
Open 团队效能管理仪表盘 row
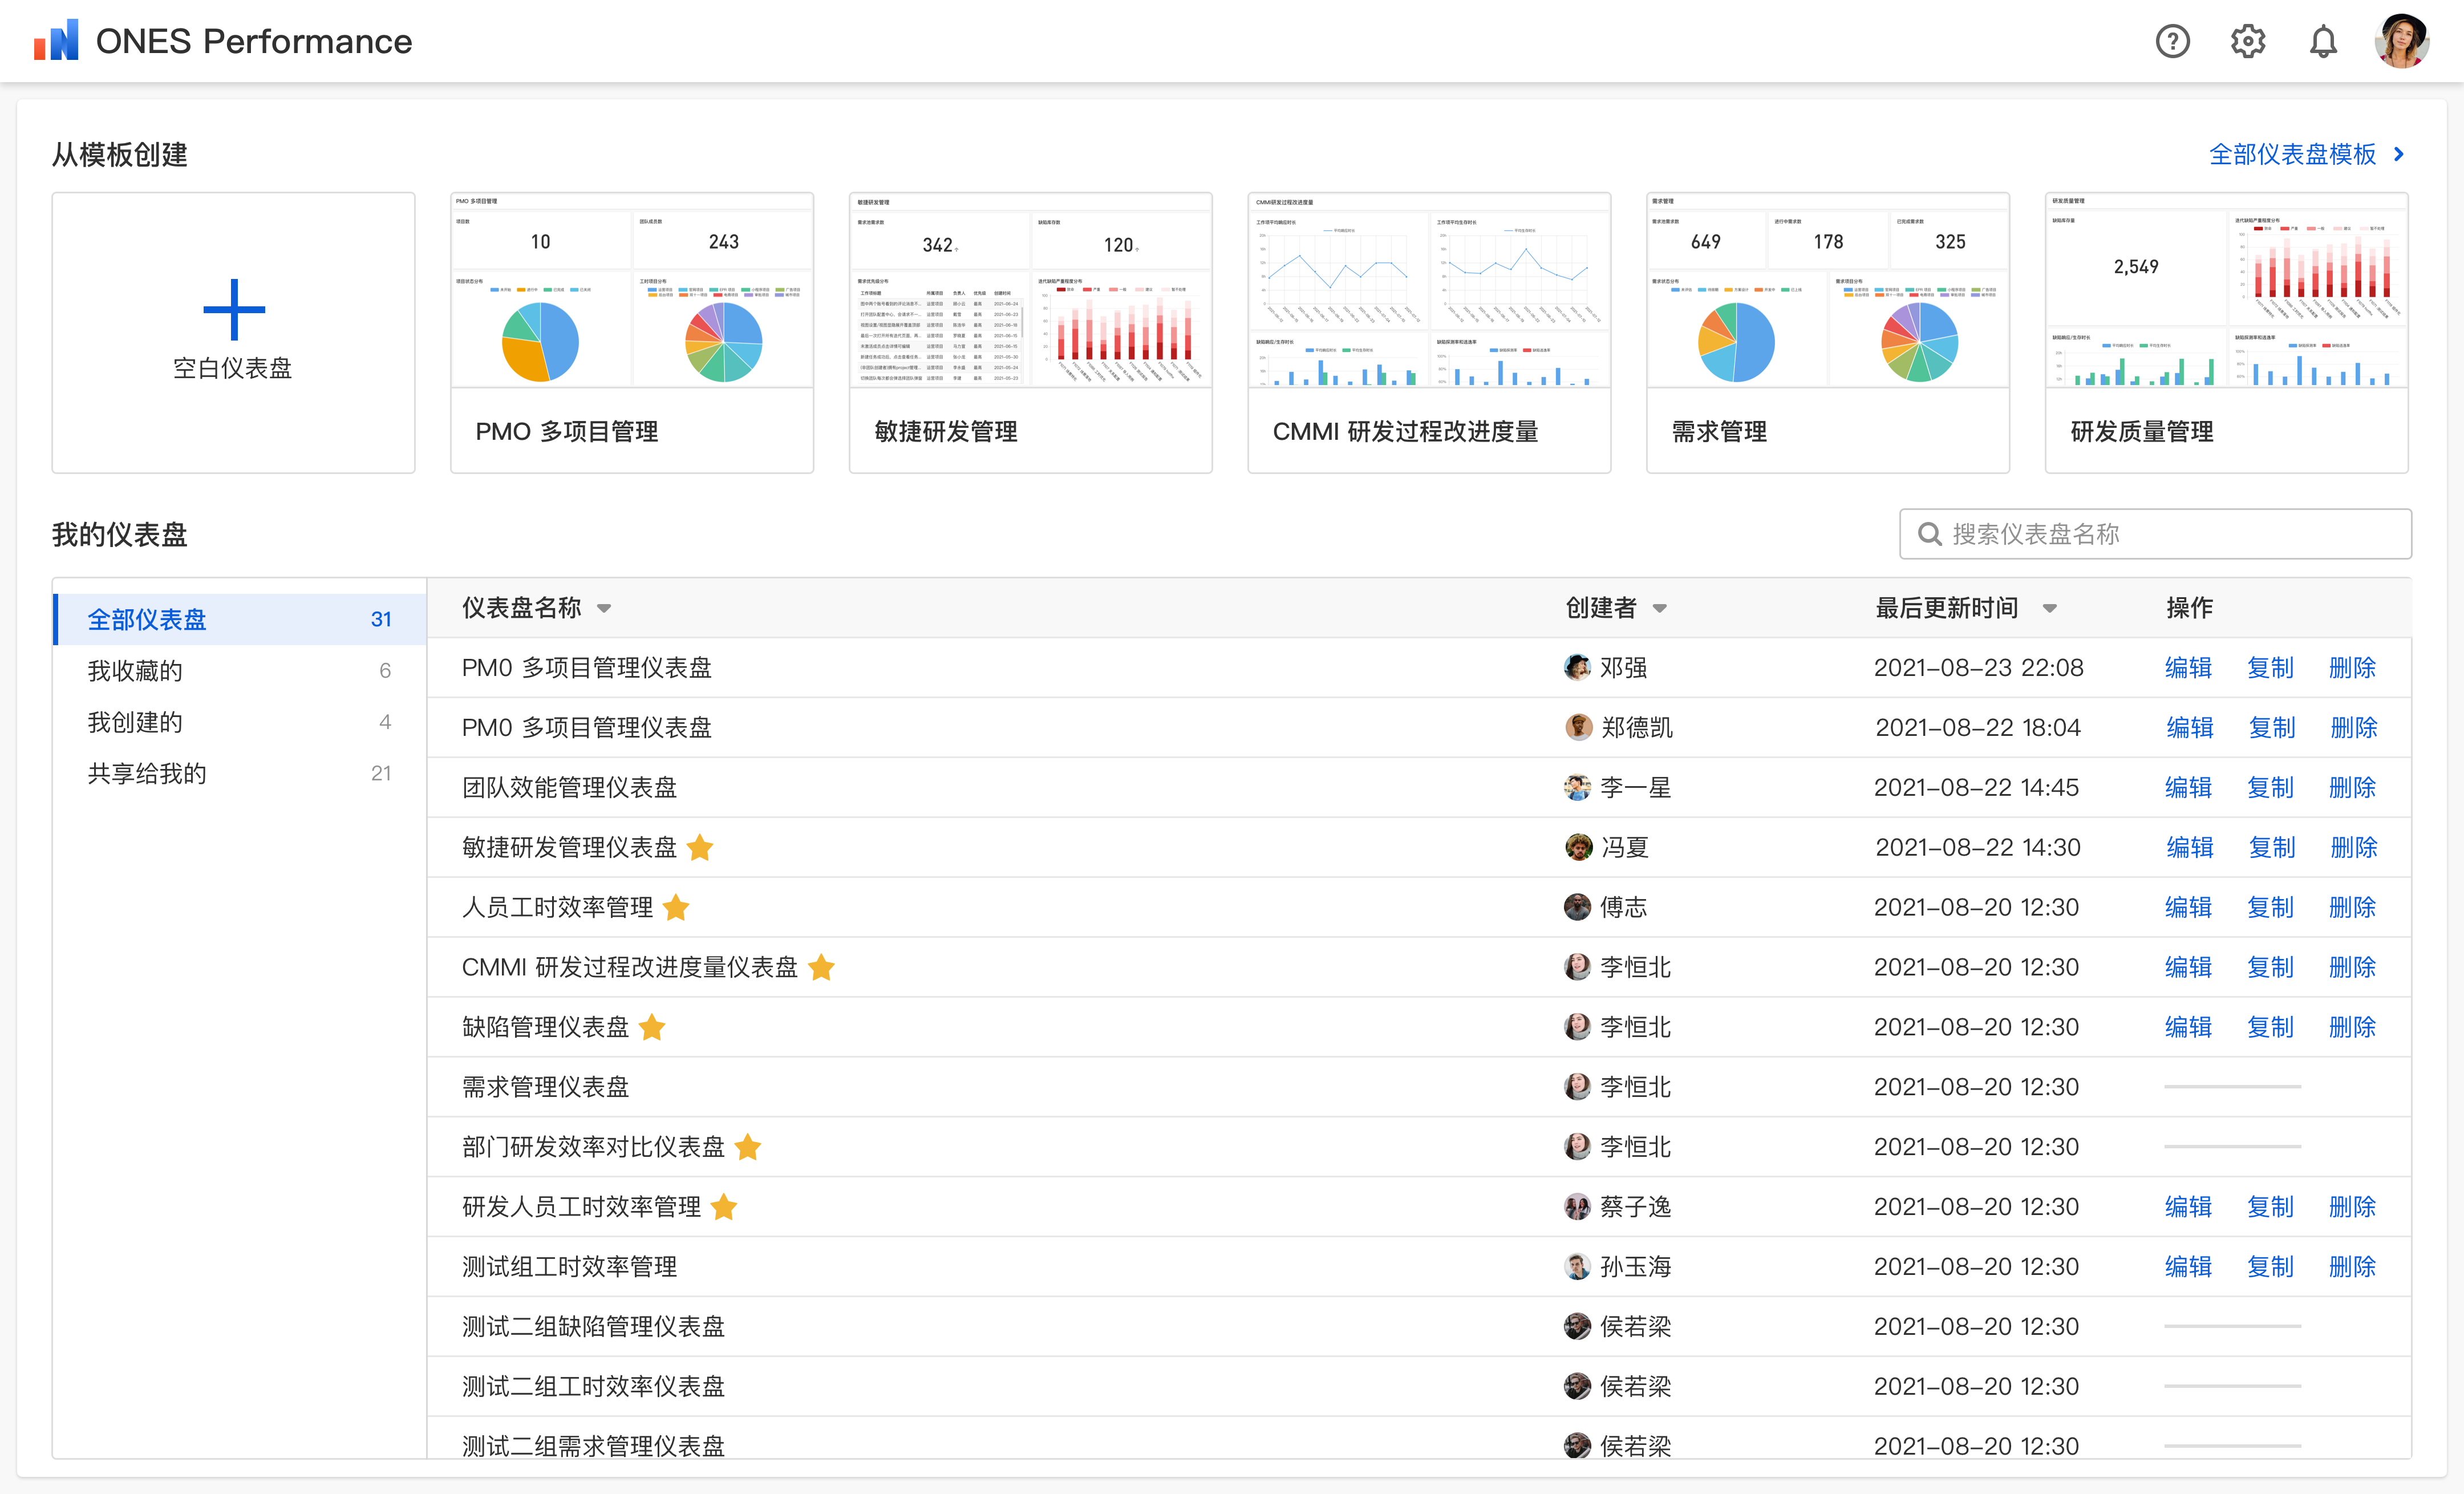tap(1419, 787)
